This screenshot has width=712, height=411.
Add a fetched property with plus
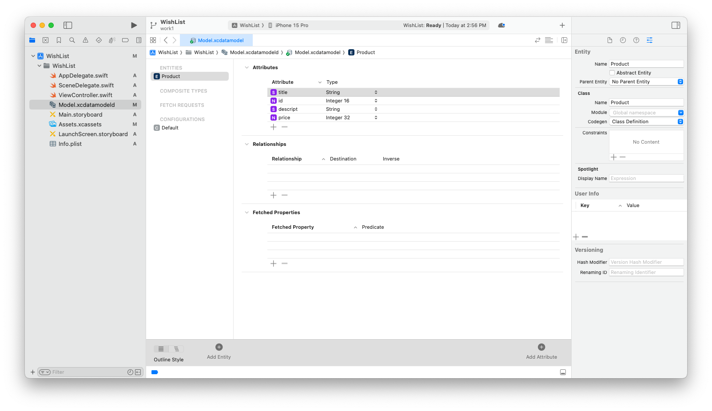[274, 264]
